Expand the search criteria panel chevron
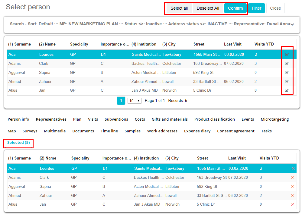The image size is (302, 215). [x=292, y=24]
